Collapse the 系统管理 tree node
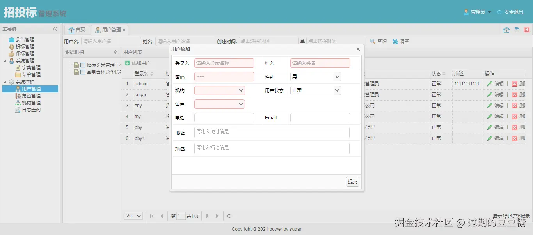 (5, 61)
